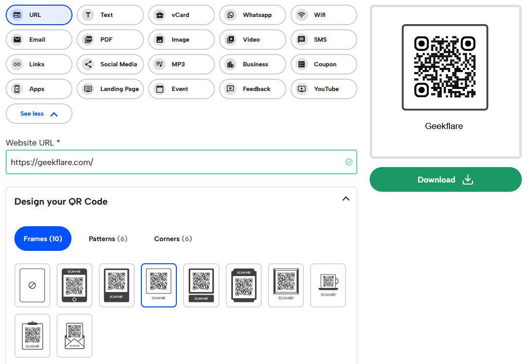
Task: Select the Event calendar option
Action: coord(181,89)
